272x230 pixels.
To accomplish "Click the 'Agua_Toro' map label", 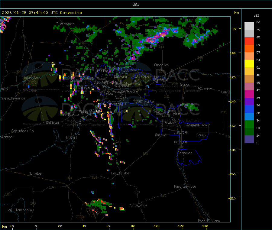I will [32, 78].
